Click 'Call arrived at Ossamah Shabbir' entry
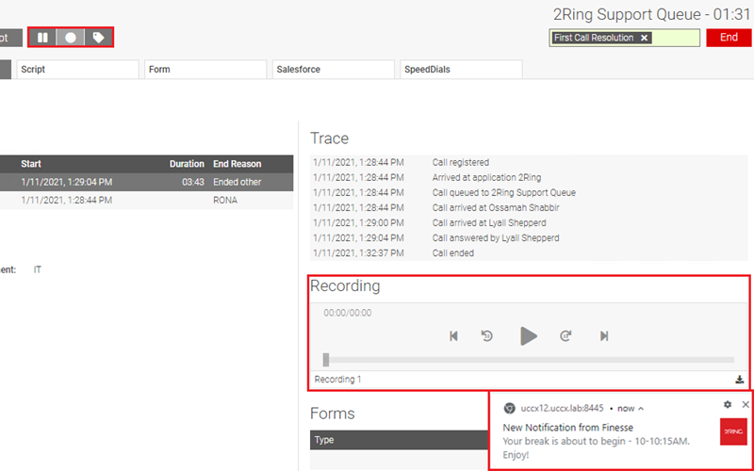 coord(496,207)
